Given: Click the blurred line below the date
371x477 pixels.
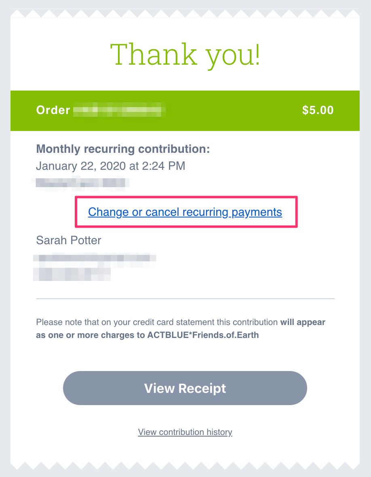Looking at the screenshot, I should tap(80, 183).
